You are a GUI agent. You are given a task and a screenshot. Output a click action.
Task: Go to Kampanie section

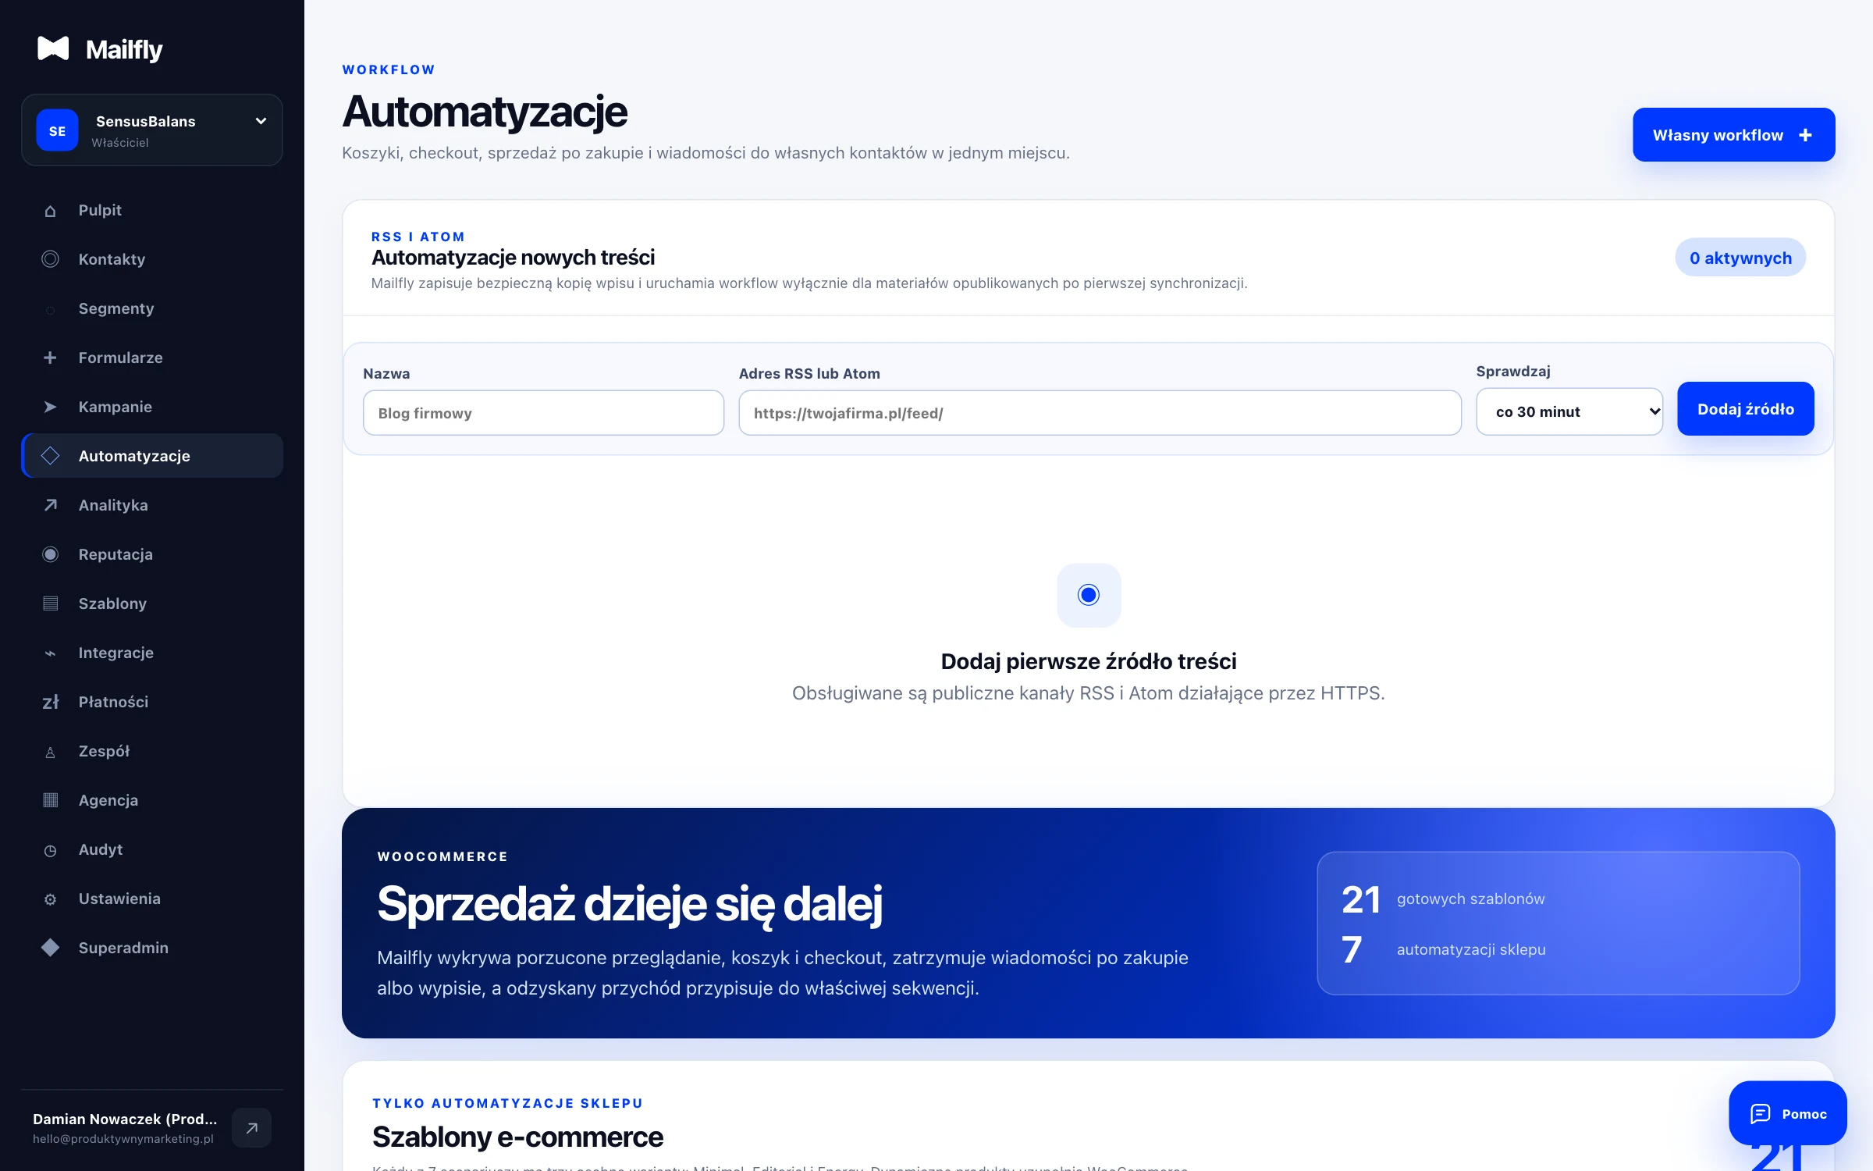[x=151, y=407]
